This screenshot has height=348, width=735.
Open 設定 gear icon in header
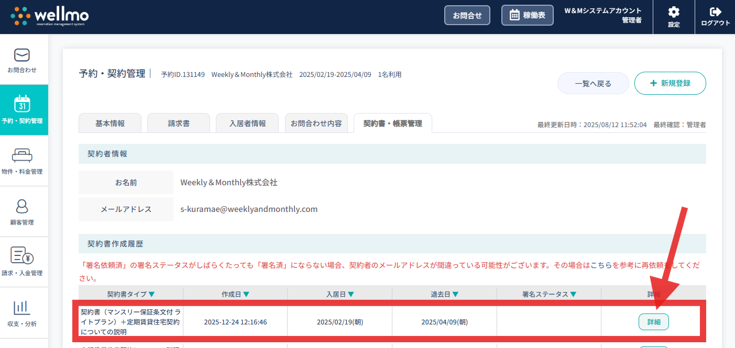[674, 12]
